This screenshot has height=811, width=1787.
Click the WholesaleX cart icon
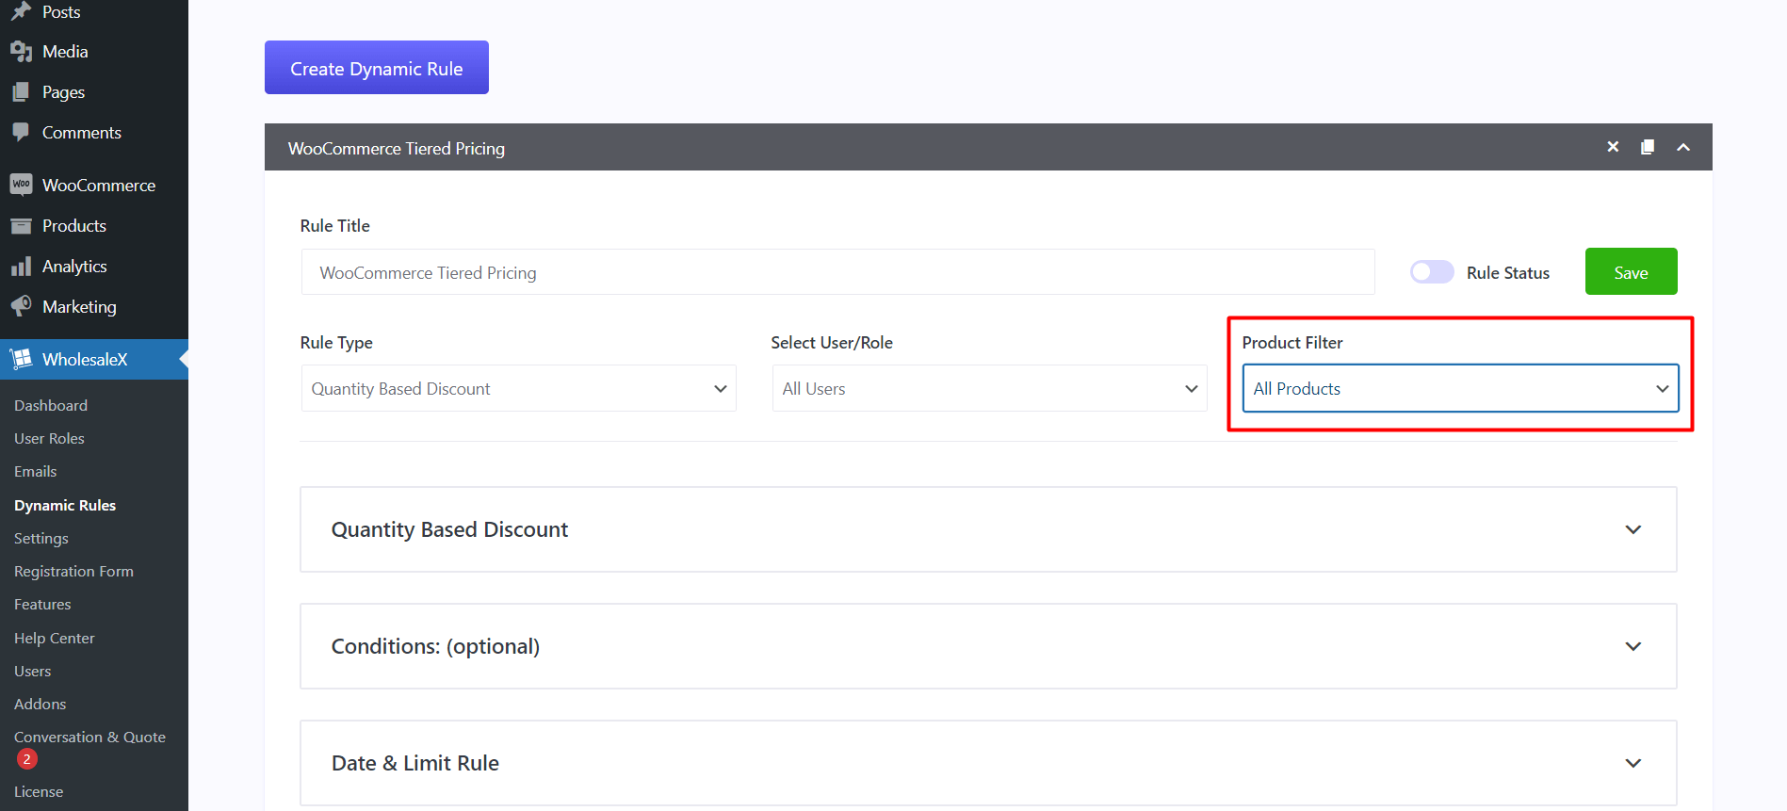point(21,359)
